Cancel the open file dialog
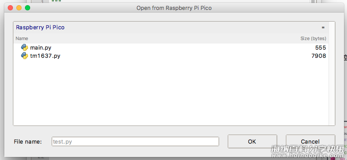The image size is (347, 160). tap(310, 141)
